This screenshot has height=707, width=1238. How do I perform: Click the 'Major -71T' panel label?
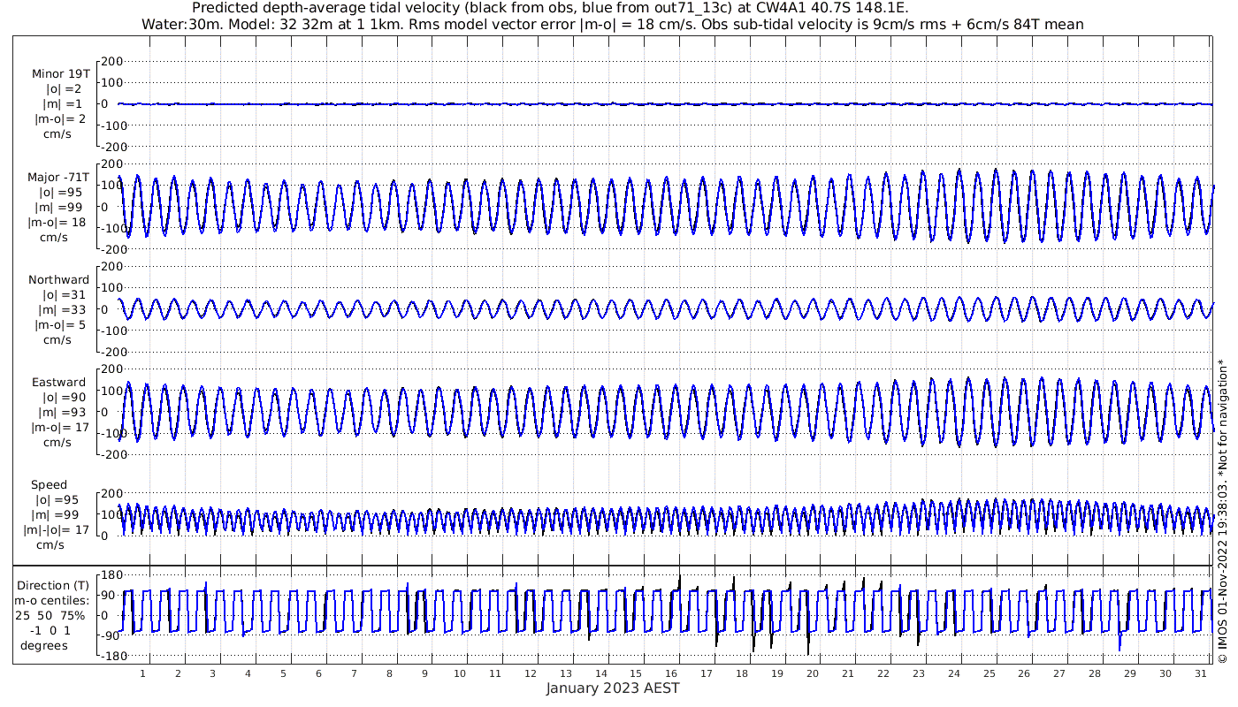click(58, 177)
